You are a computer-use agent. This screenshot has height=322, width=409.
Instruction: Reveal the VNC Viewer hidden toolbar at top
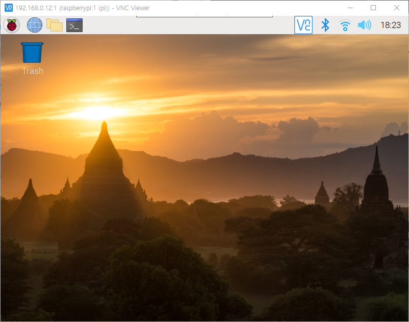(205, 16)
